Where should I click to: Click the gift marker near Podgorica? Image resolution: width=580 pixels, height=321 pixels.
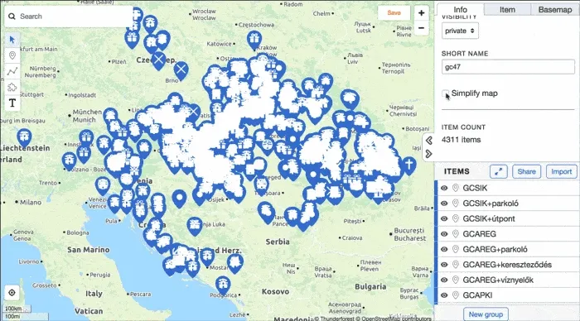point(223,285)
